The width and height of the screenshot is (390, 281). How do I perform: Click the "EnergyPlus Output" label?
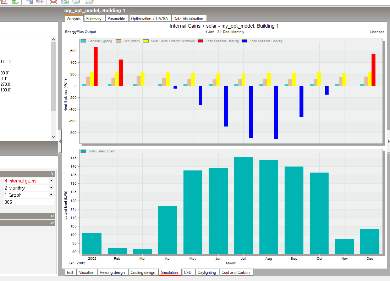[81, 32]
